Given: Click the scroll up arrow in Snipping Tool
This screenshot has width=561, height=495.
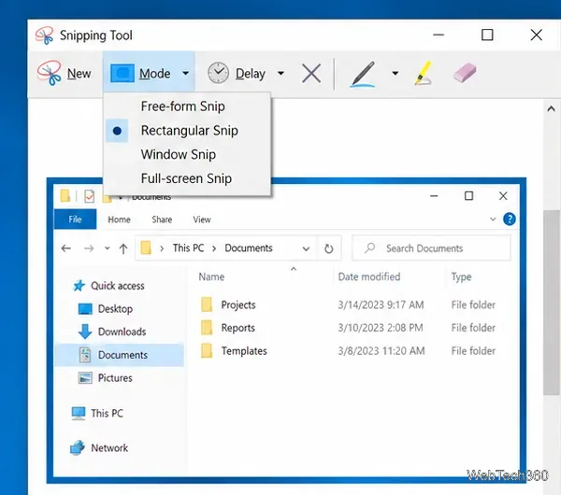Looking at the screenshot, I should [x=551, y=109].
